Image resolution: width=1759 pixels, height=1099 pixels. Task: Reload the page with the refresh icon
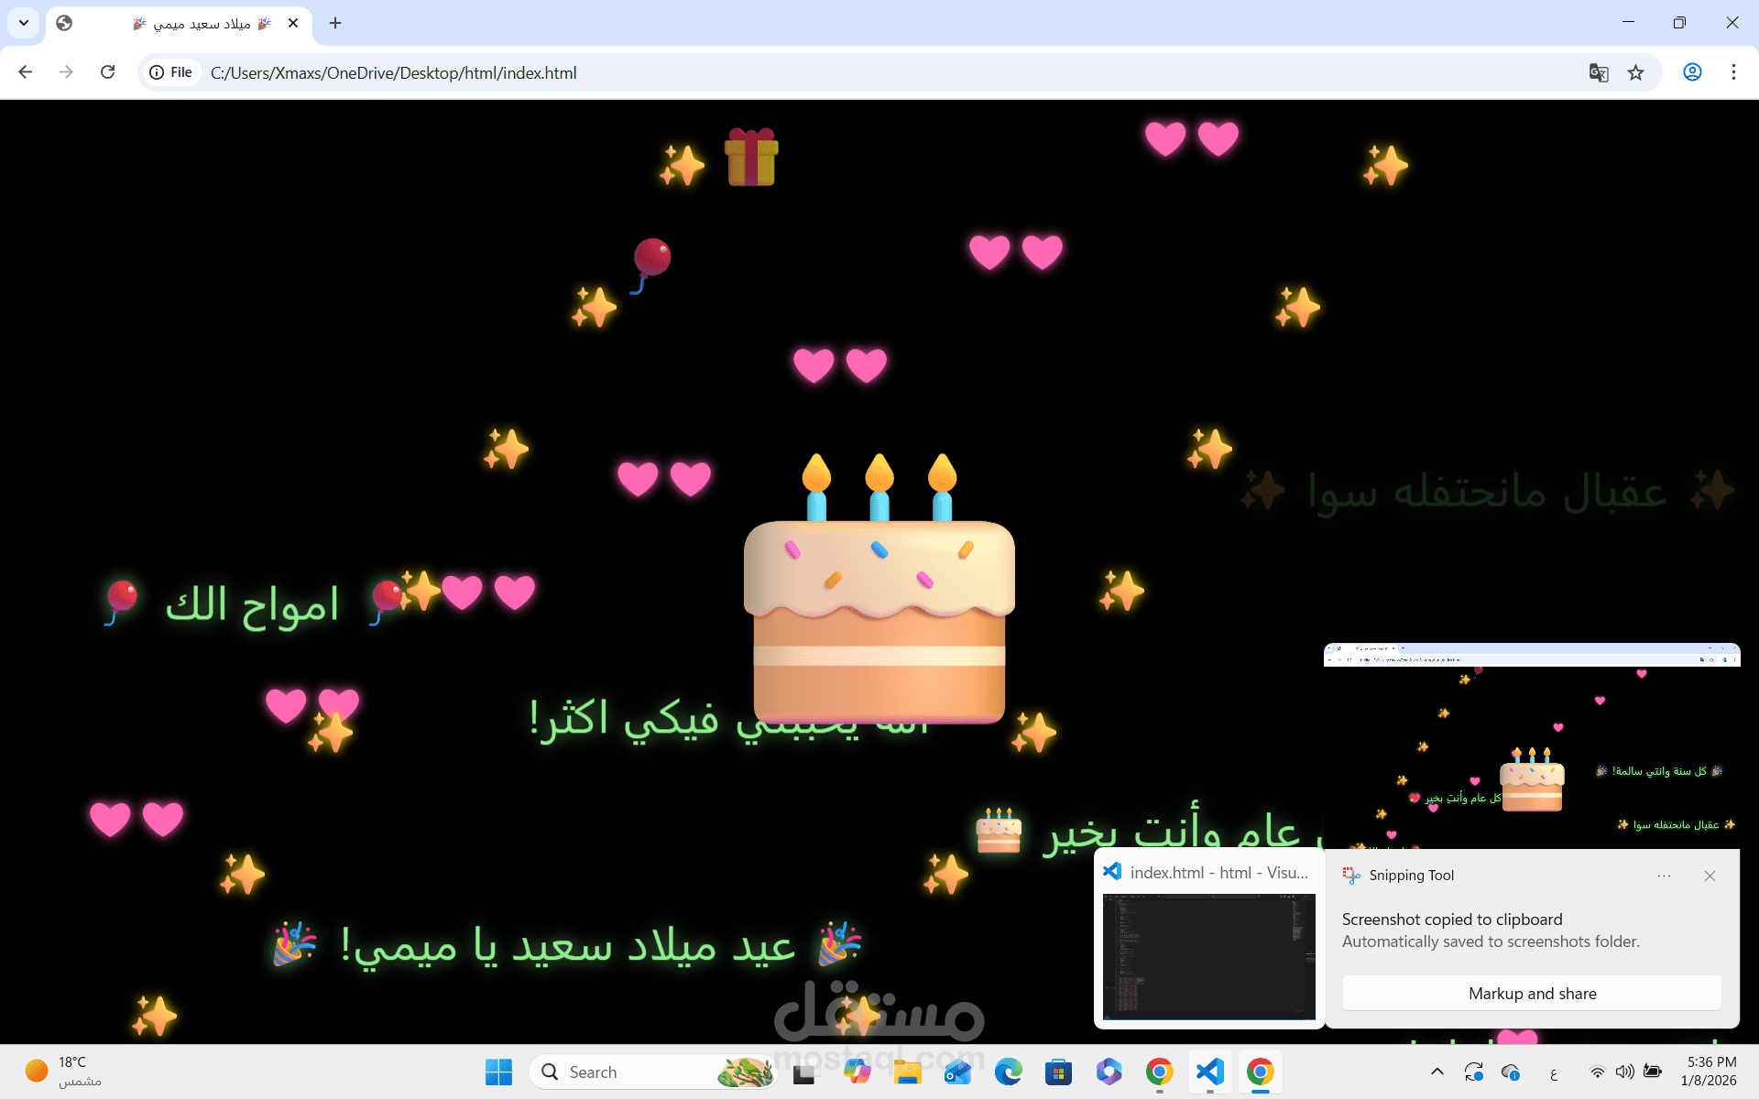click(107, 72)
